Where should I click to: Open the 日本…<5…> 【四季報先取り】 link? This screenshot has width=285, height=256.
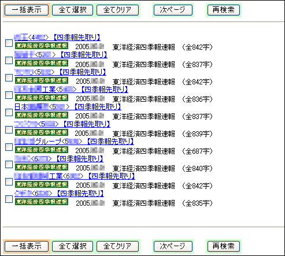(68, 107)
